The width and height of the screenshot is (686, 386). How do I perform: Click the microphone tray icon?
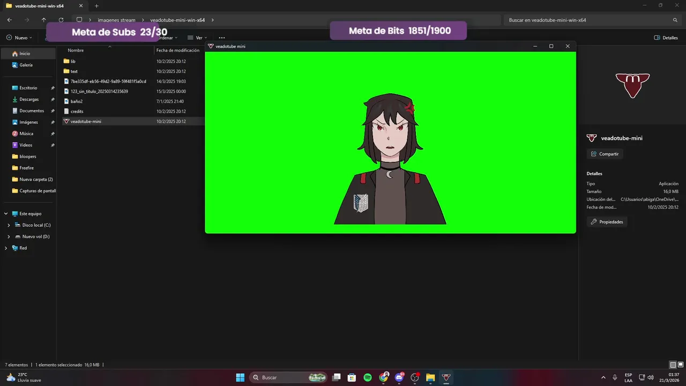[x=615, y=377]
